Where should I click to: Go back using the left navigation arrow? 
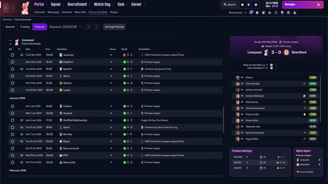click(x=6, y=8)
